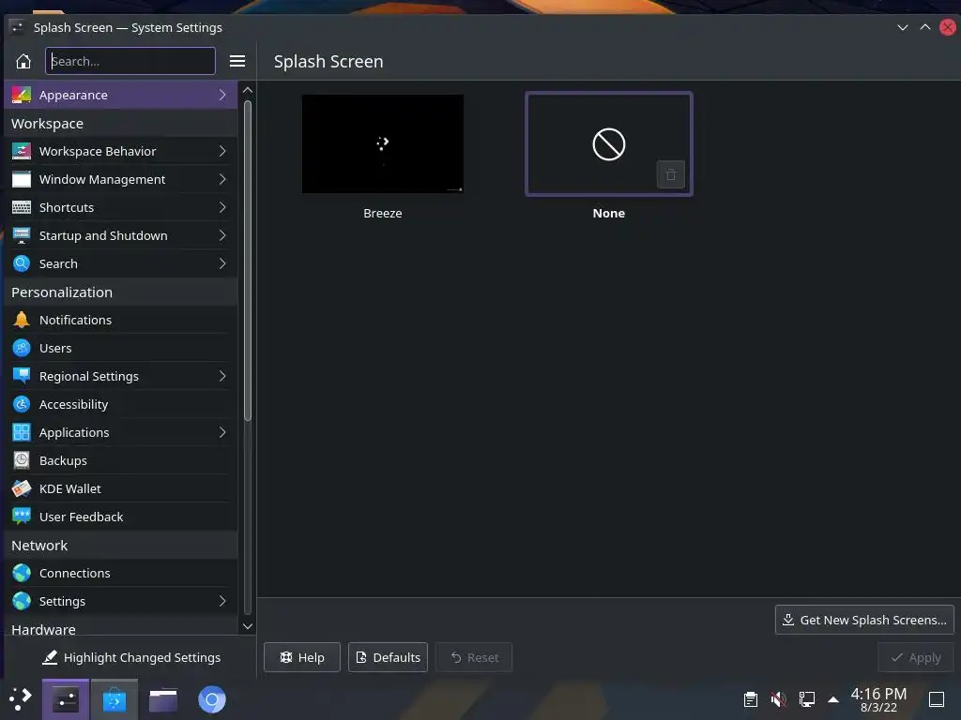Image resolution: width=961 pixels, height=720 pixels.
Task: Select the Breeze splash screen thumbnail
Action: 383,143
